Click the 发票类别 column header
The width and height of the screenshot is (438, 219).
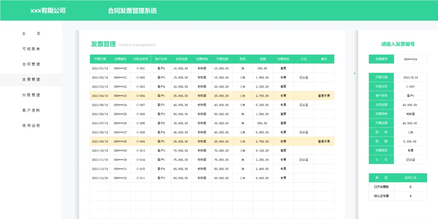(x=283, y=59)
